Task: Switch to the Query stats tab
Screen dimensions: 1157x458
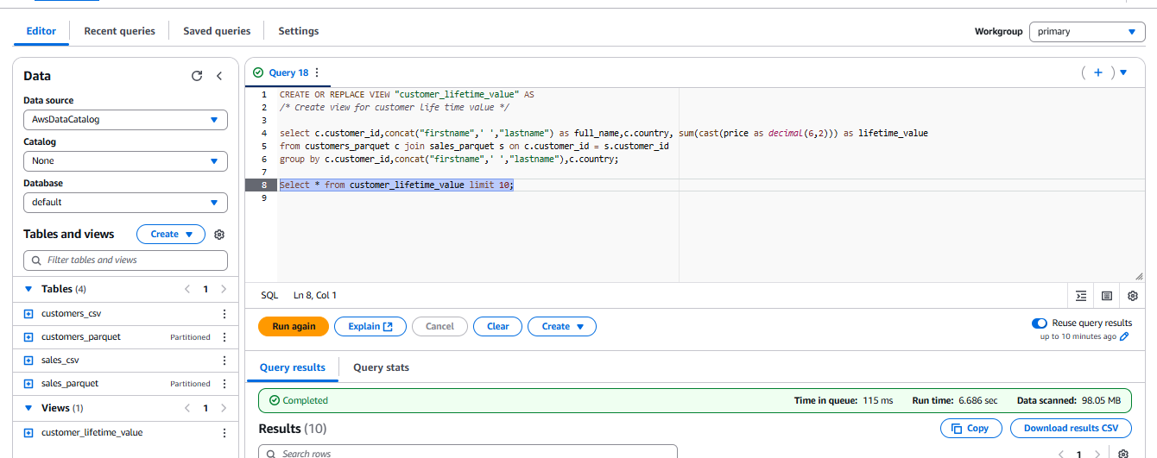Action: [381, 367]
